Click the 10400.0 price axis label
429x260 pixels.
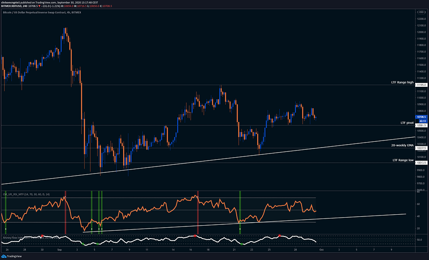click(x=421, y=137)
